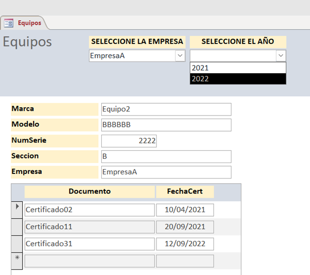Click the Certificado02 document cell
The height and width of the screenshot is (275, 310).
tap(89, 210)
